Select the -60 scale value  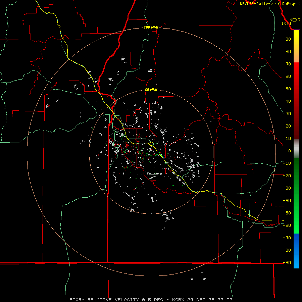pos(287,225)
